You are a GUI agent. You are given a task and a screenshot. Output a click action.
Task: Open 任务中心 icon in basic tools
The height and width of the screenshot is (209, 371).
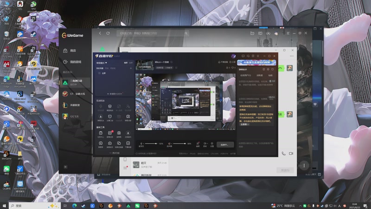[101, 134]
